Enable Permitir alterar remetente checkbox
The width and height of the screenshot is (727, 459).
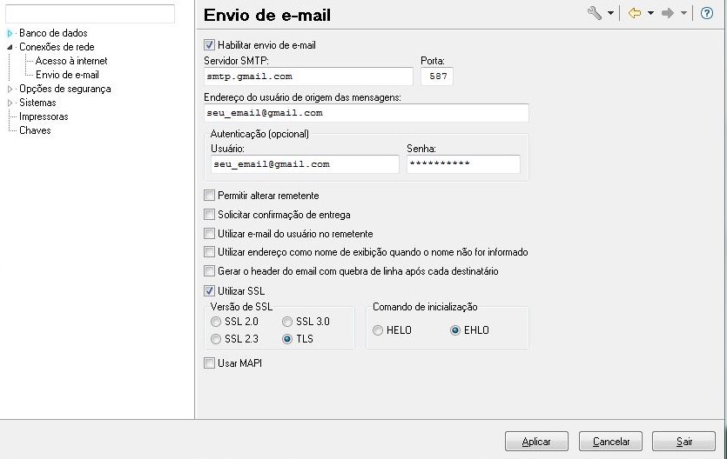209,196
